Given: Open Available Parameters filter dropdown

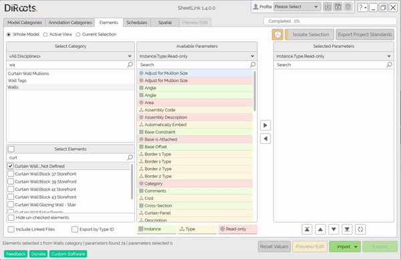Looking at the screenshot, I should [x=197, y=56].
